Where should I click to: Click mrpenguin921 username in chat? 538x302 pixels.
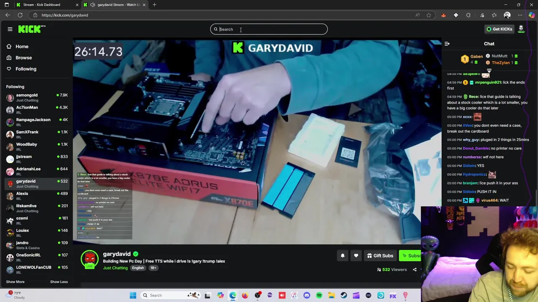(x=488, y=83)
